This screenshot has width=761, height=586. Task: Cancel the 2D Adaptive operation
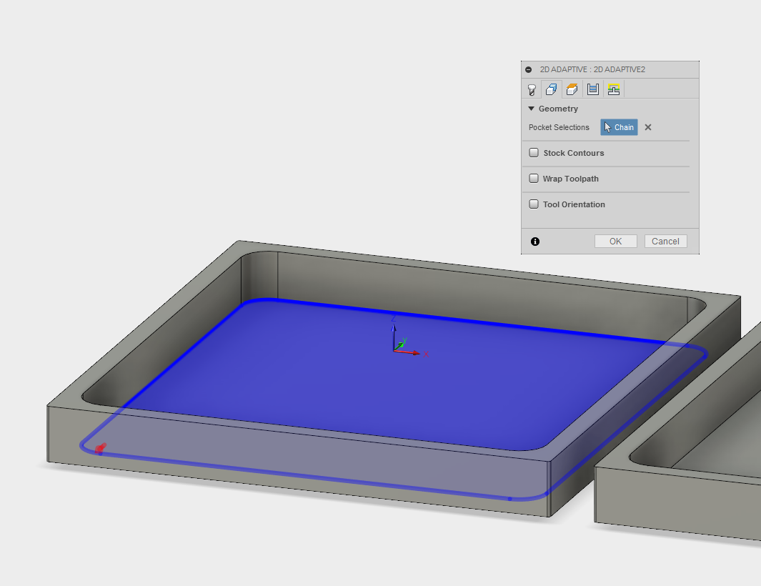665,242
